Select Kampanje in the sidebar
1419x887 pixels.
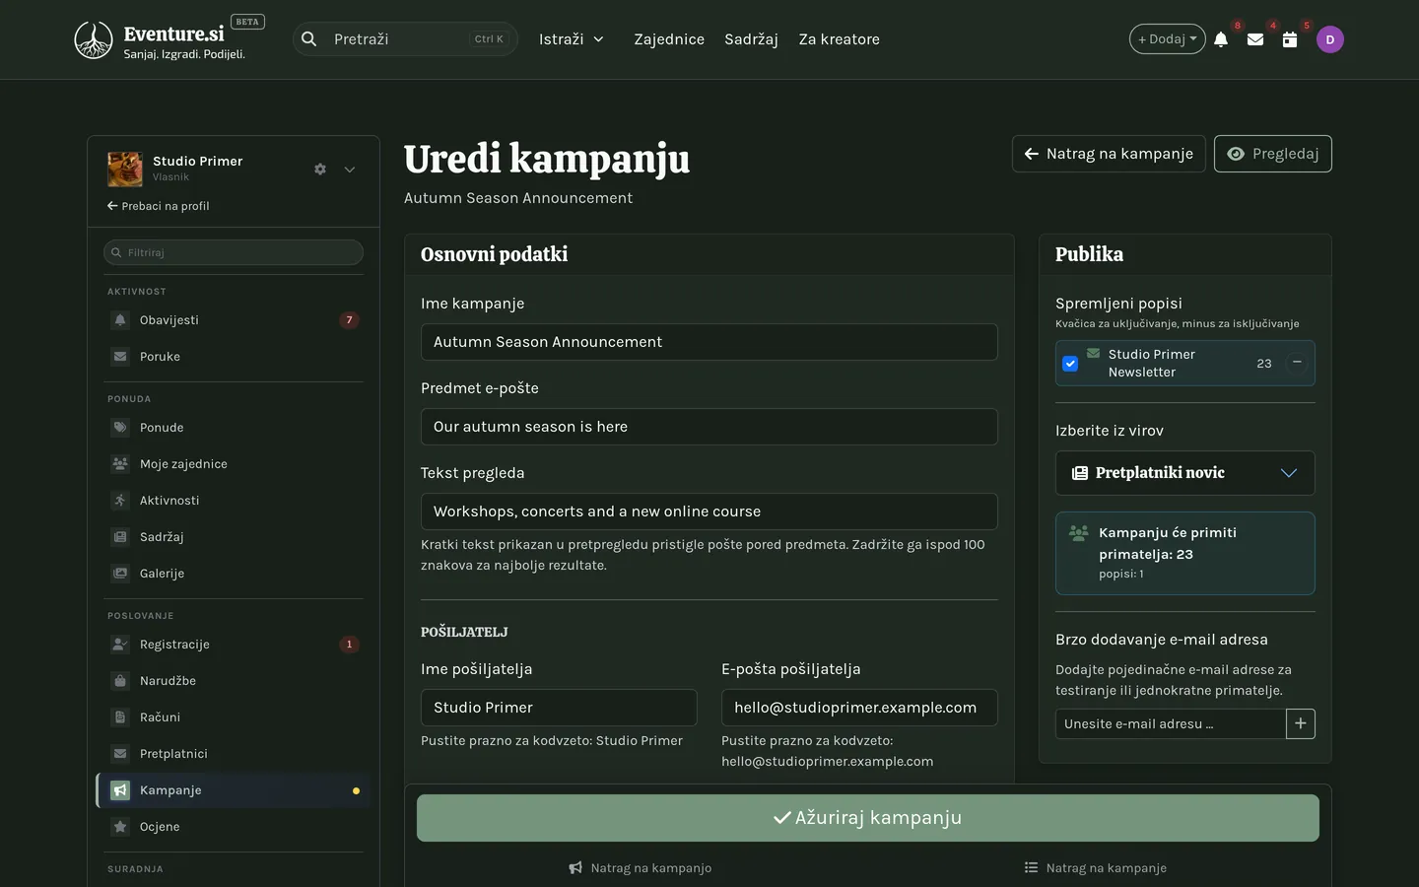coord(234,790)
